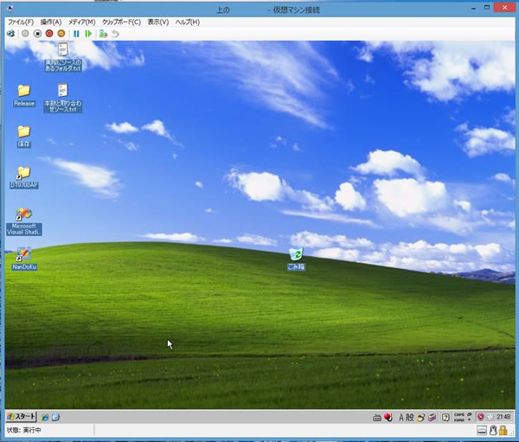Screen dimensions: 519x442
Task: Click the language bar help question icon
Action: (x=445, y=417)
